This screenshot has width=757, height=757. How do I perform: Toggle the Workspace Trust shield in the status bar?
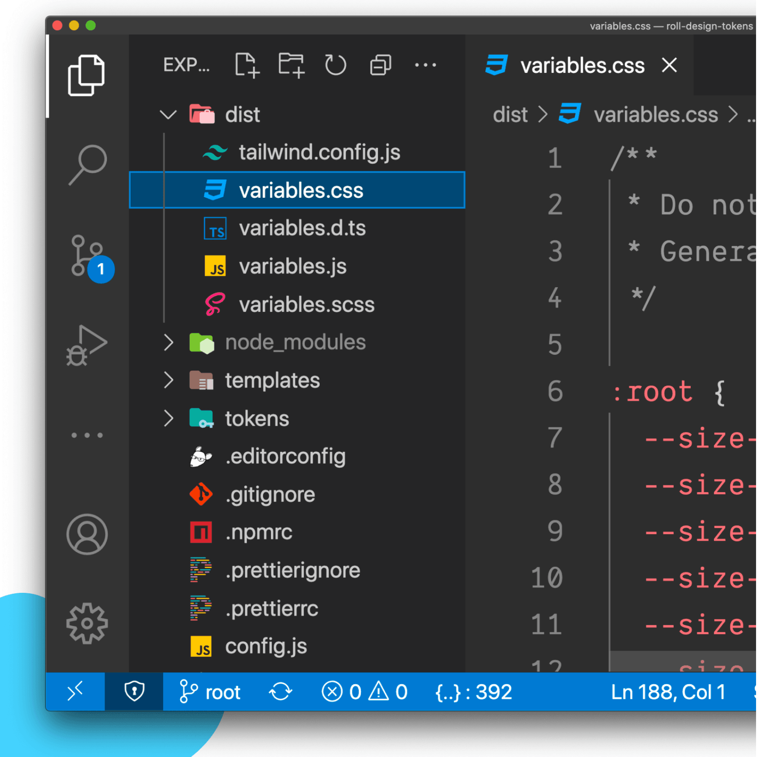tap(134, 692)
